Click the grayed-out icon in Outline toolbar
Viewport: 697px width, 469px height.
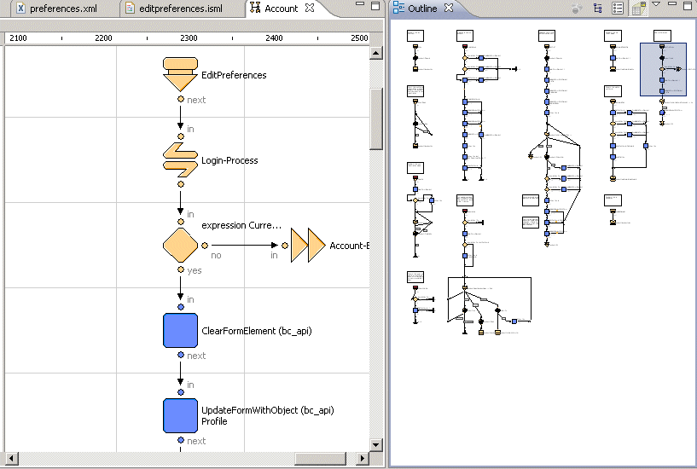point(577,9)
